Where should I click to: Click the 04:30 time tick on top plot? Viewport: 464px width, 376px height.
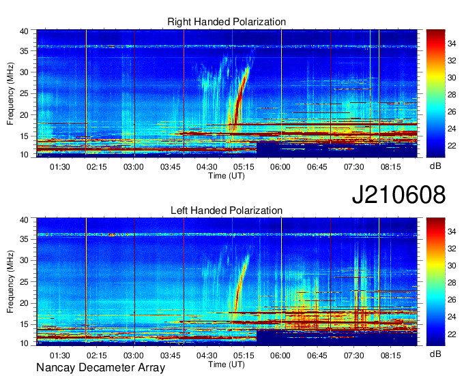[x=207, y=167]
